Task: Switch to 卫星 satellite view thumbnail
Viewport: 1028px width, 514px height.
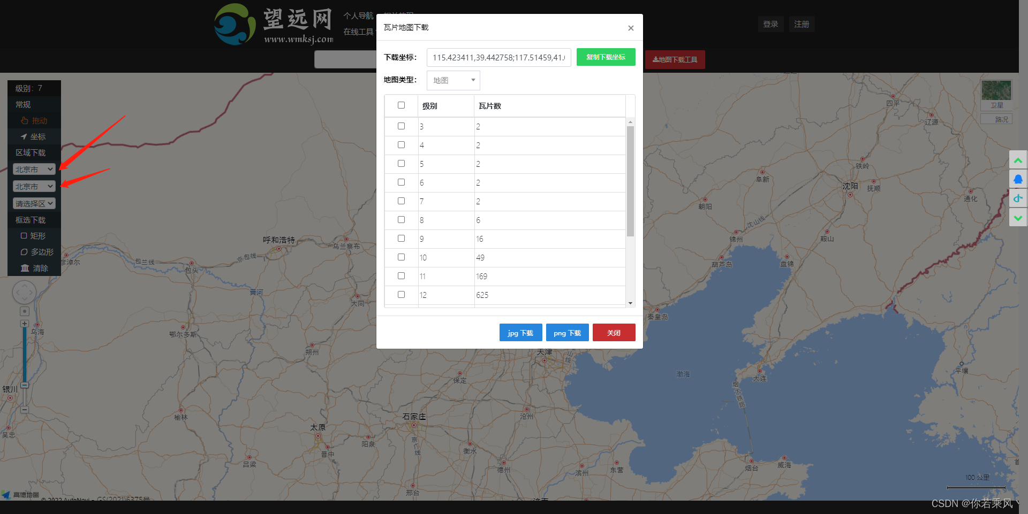Action: tap(996, 95)
